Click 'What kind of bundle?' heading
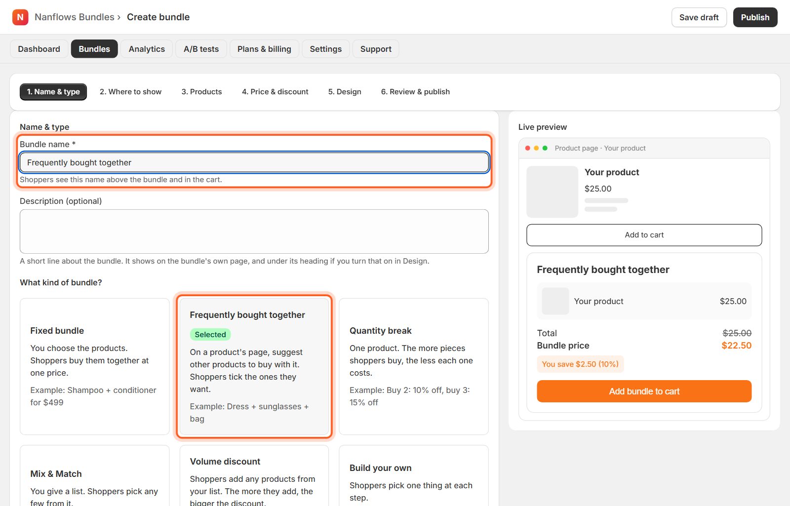 tap(61, 282)
